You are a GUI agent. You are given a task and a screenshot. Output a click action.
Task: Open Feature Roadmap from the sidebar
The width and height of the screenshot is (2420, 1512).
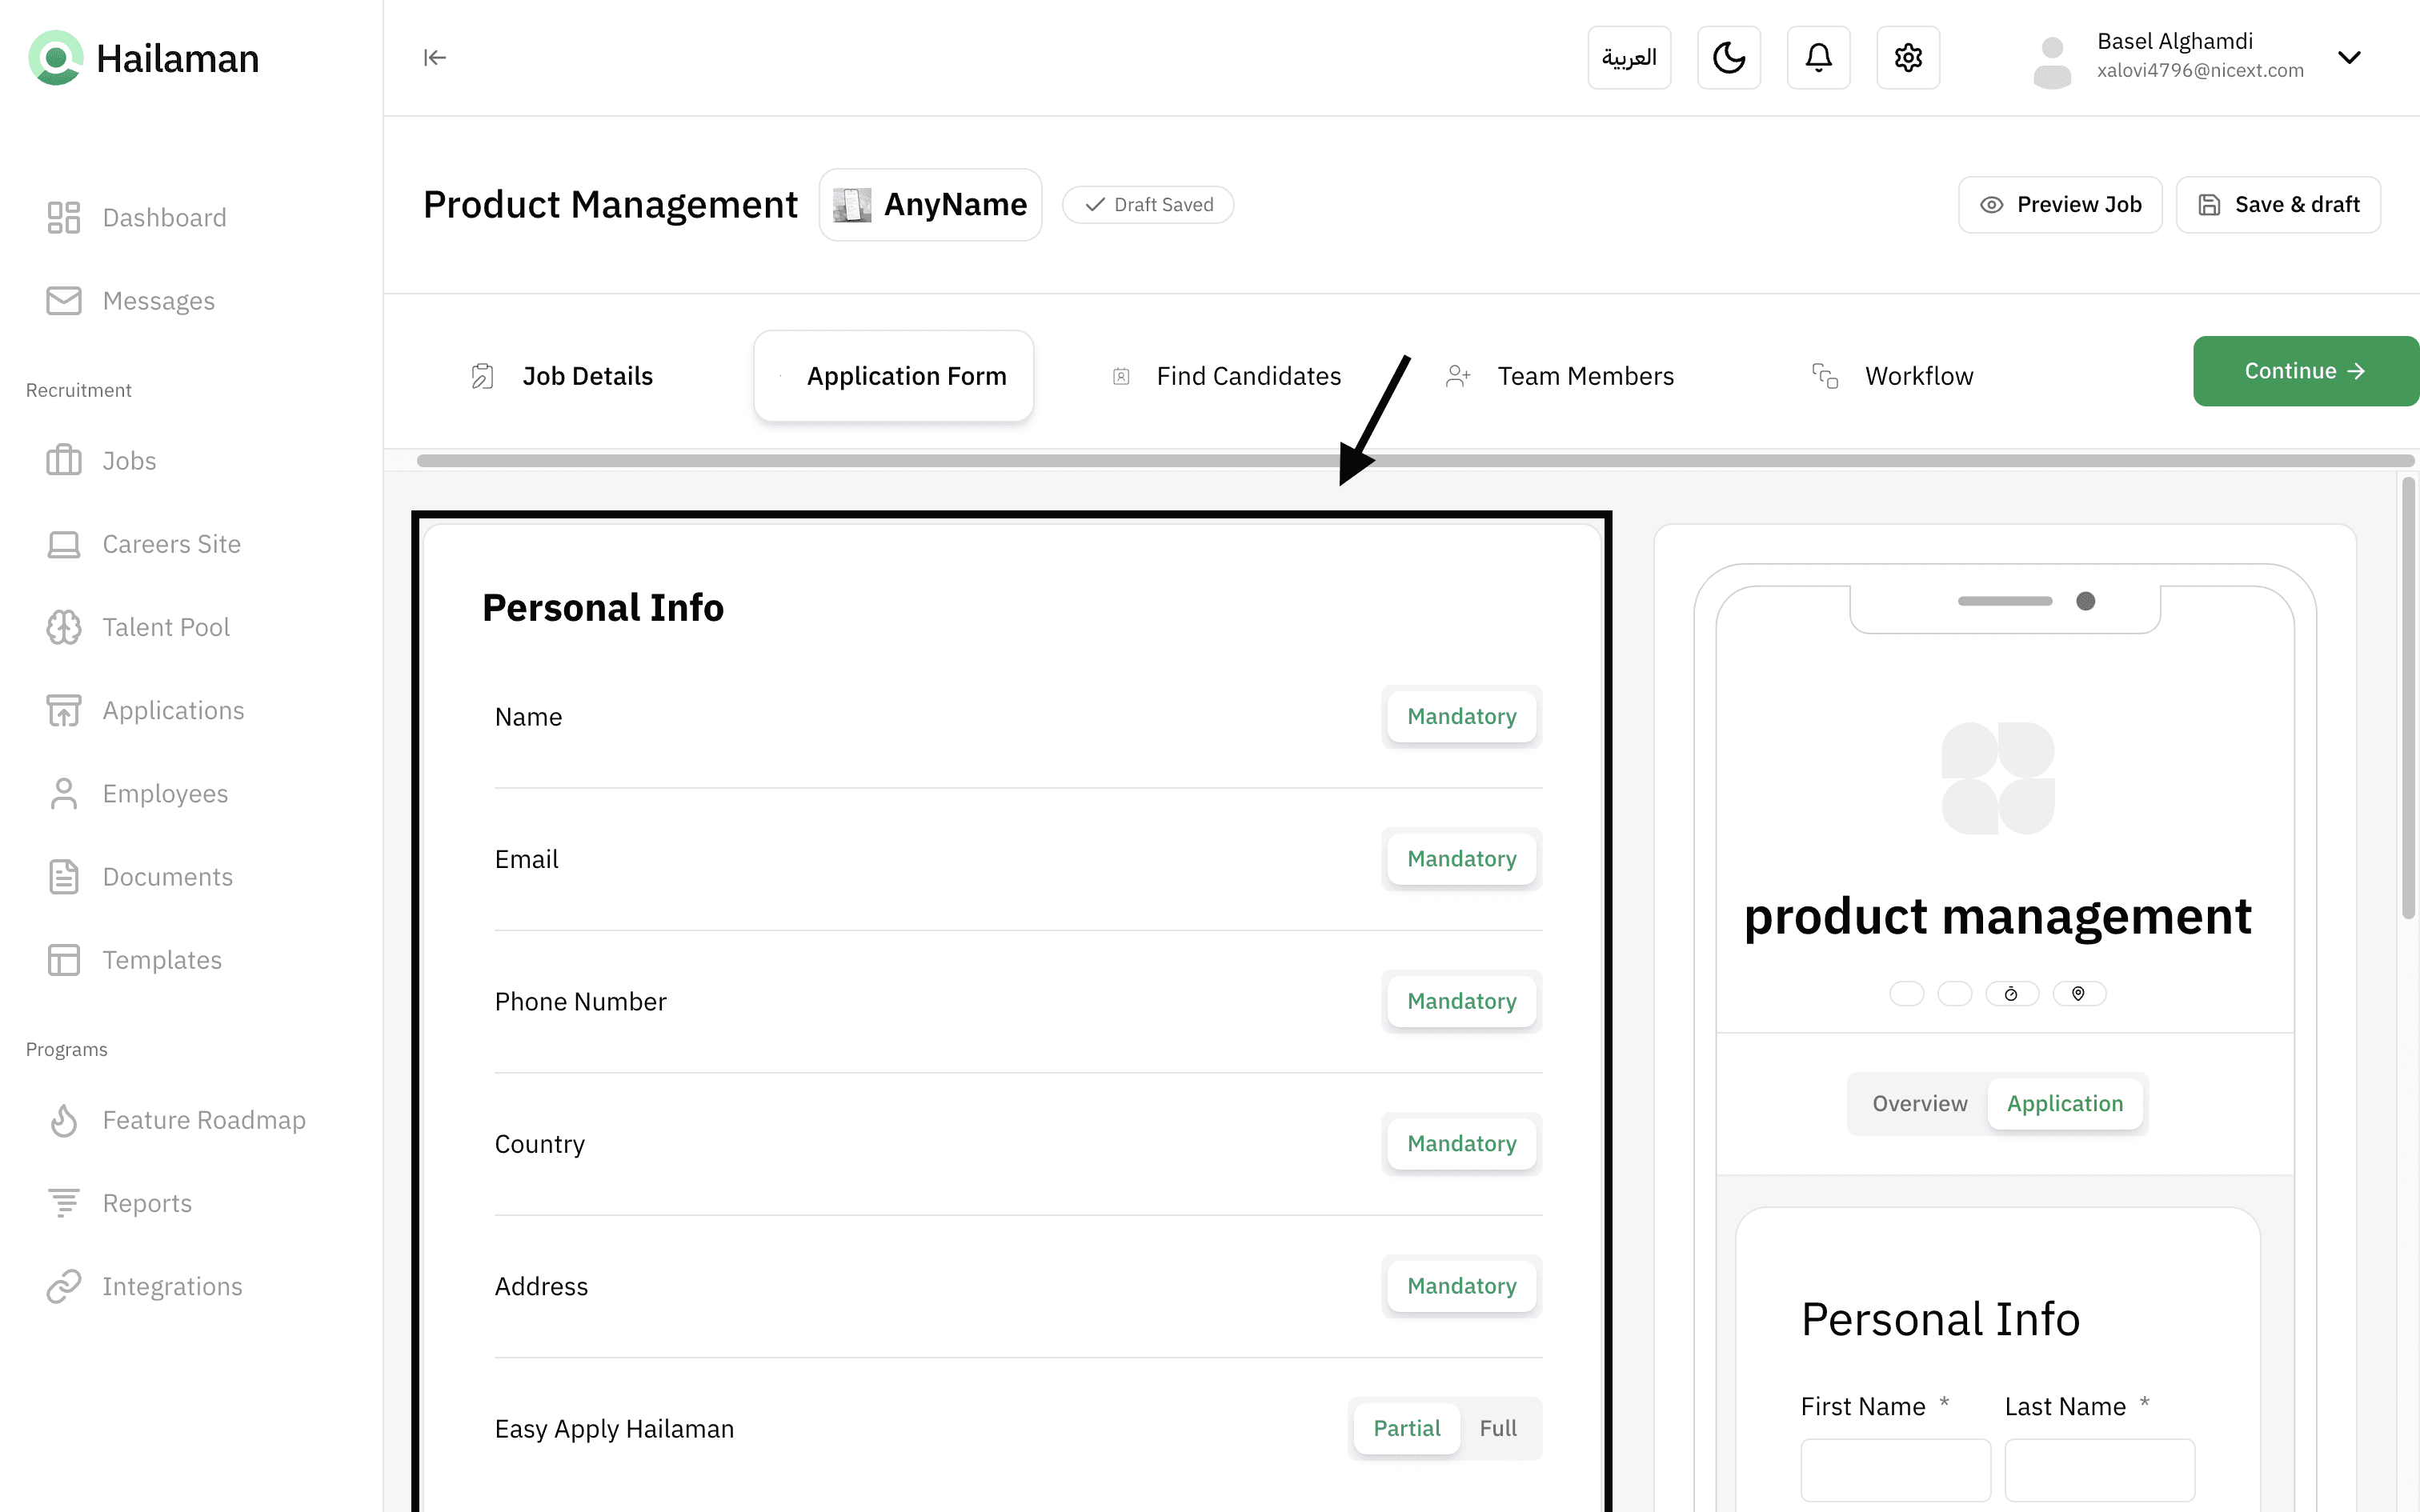pyautogui.click(x=203, y=1120)
